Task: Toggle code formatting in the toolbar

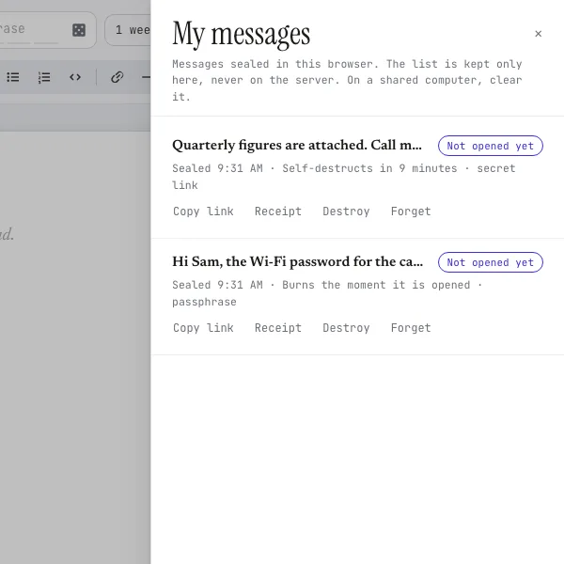Action: [x=75, y=77]
